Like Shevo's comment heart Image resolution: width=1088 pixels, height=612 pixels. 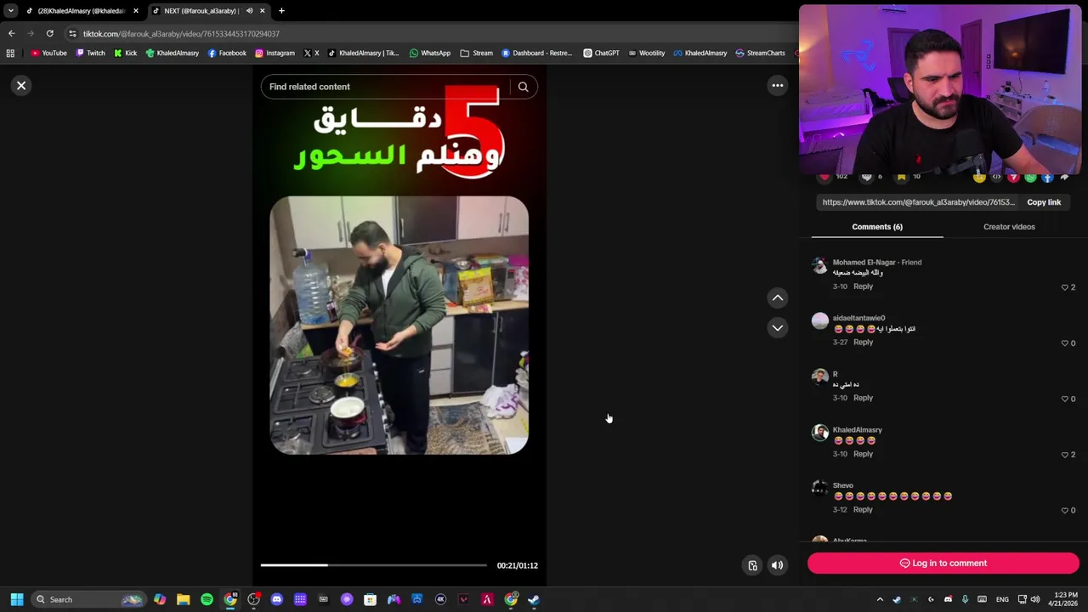[x=1065, y=510]
